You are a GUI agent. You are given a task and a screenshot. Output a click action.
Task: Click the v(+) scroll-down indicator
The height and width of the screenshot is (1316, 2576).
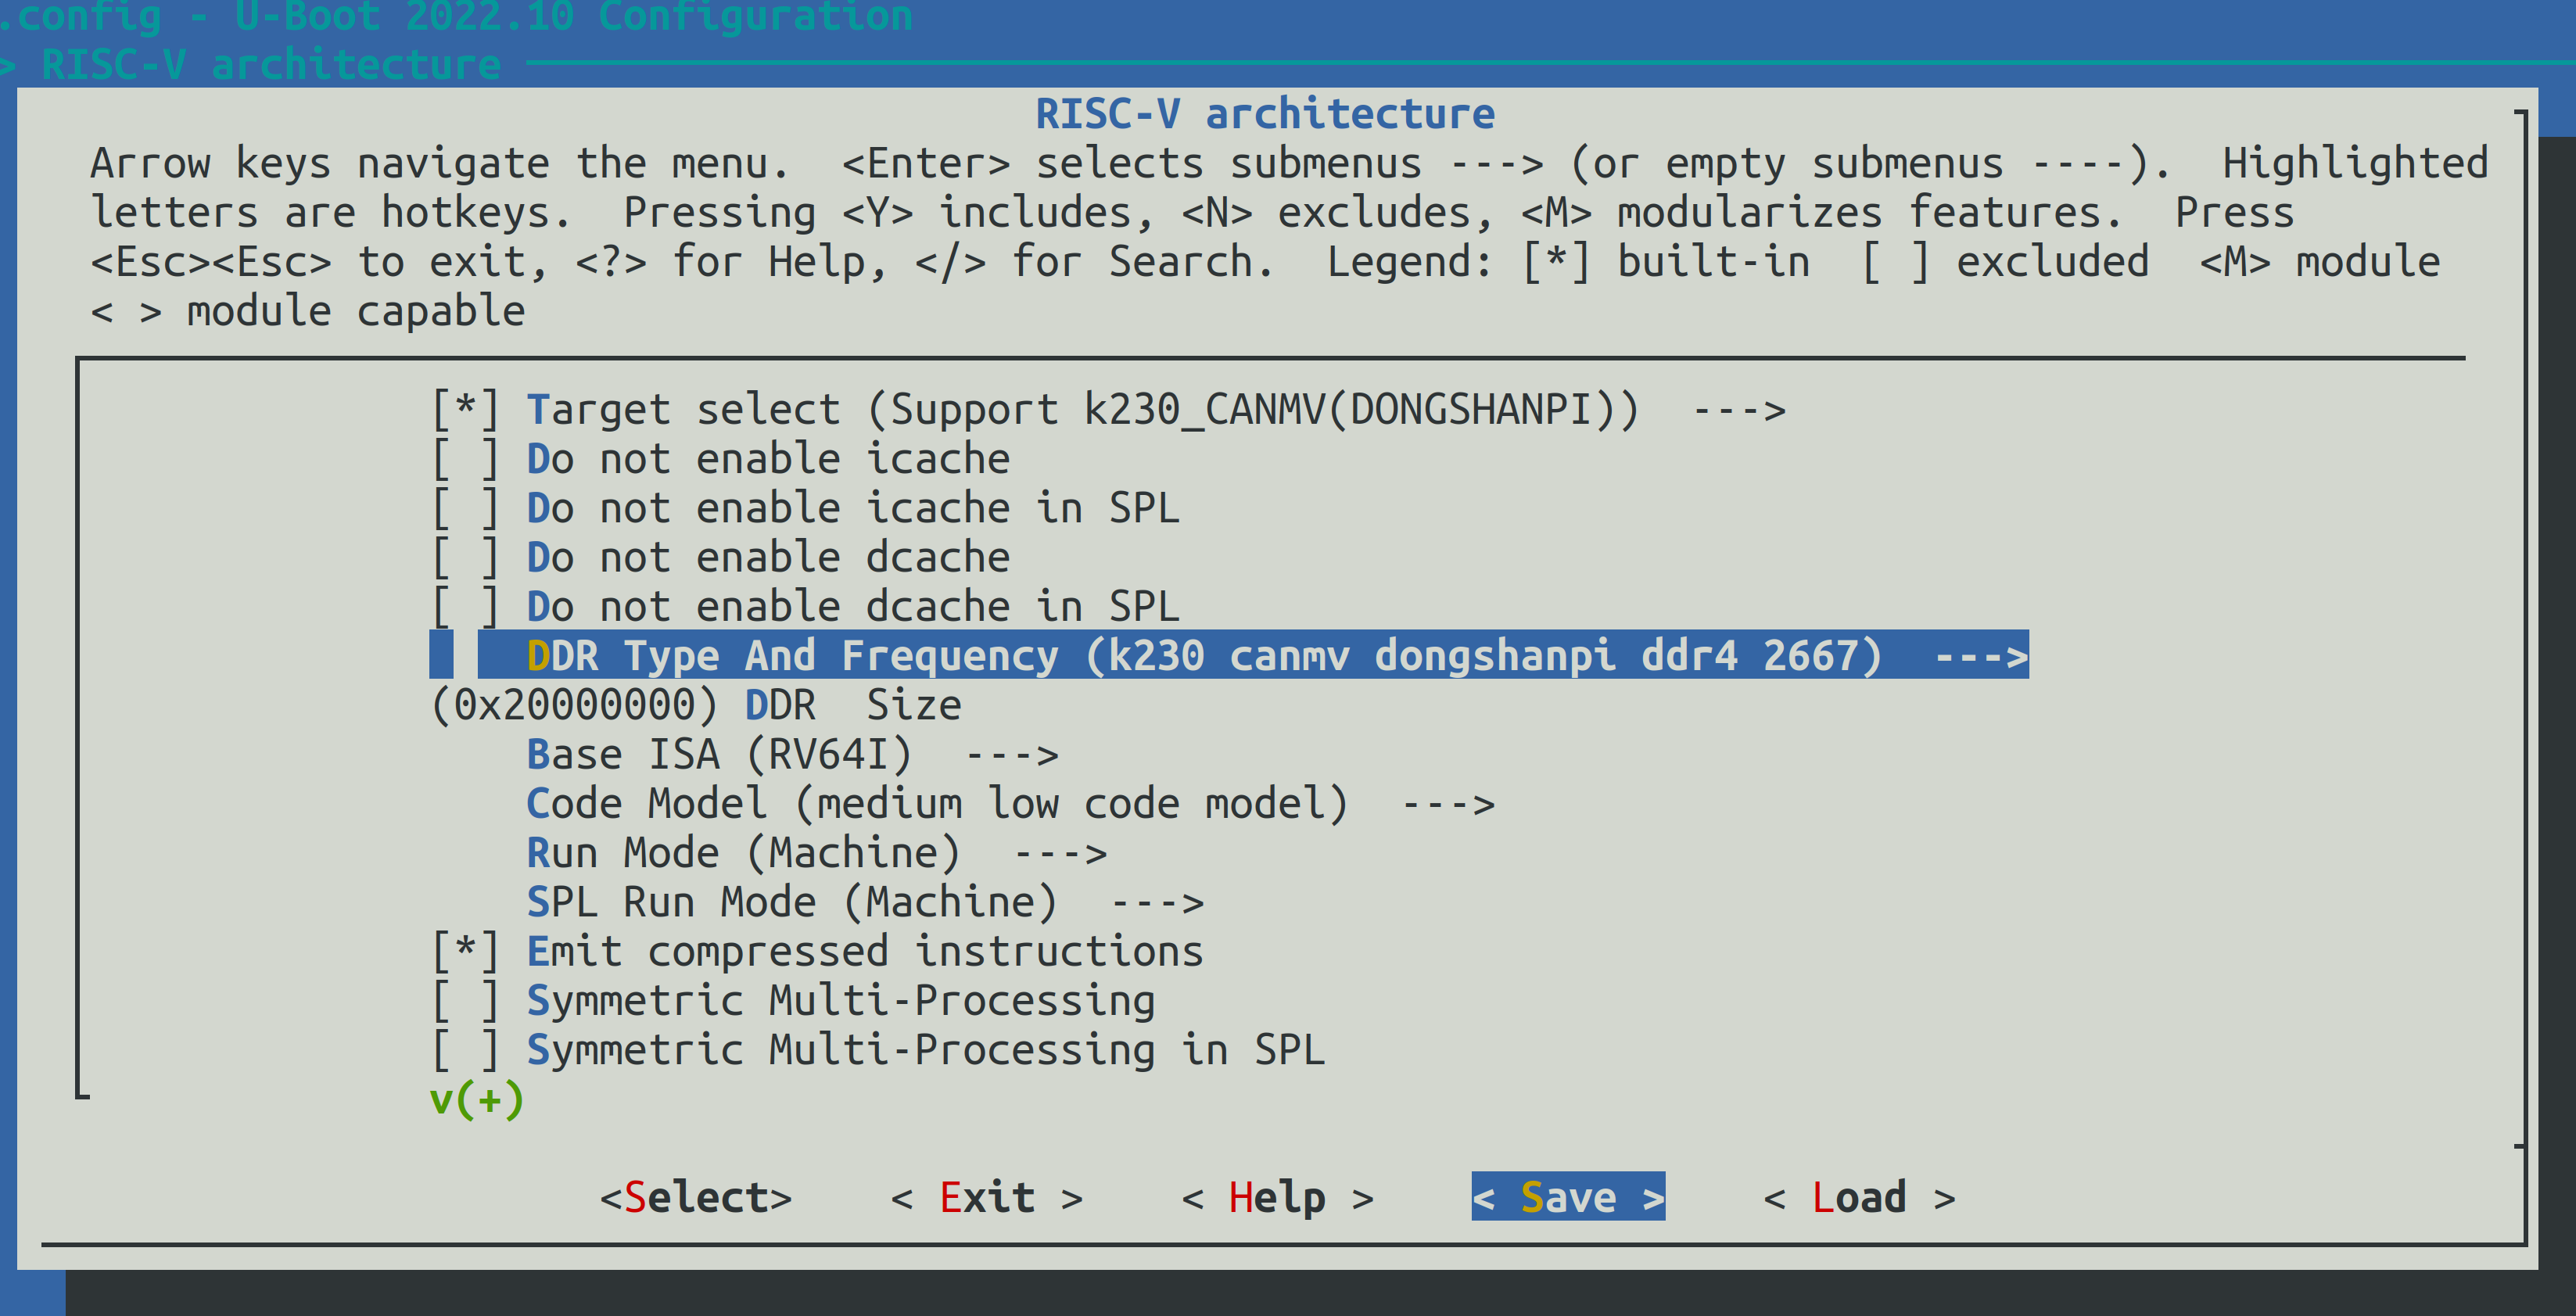477,1099
